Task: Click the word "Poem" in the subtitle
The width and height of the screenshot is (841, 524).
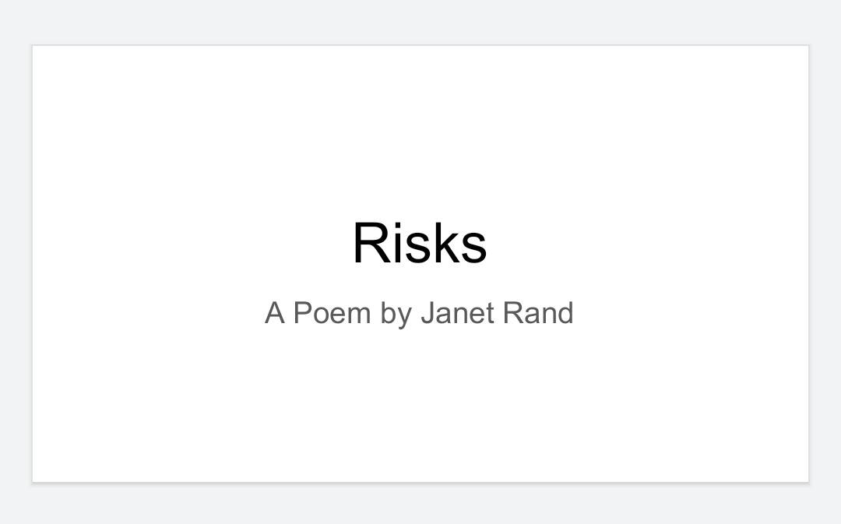Action: [332, 312]
